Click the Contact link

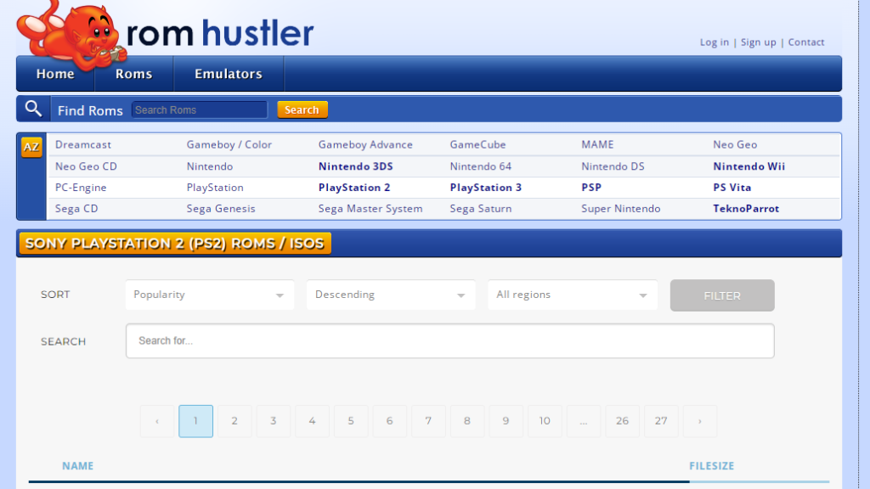806,42
